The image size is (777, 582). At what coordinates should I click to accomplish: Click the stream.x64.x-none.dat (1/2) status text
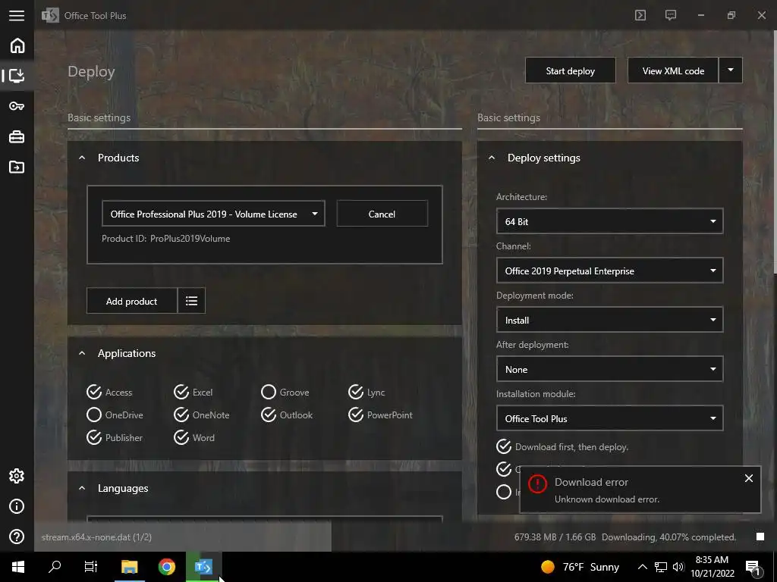click(x=96, y=537)
